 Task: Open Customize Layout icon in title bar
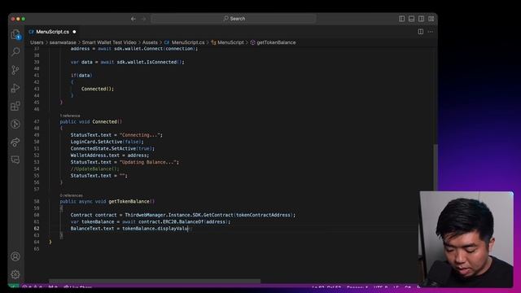431,19
